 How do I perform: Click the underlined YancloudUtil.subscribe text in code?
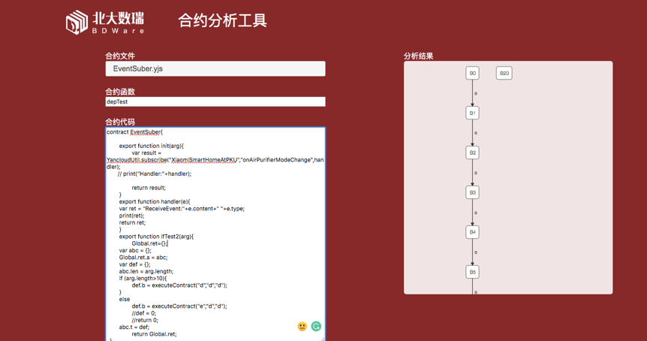coord(137,160)
